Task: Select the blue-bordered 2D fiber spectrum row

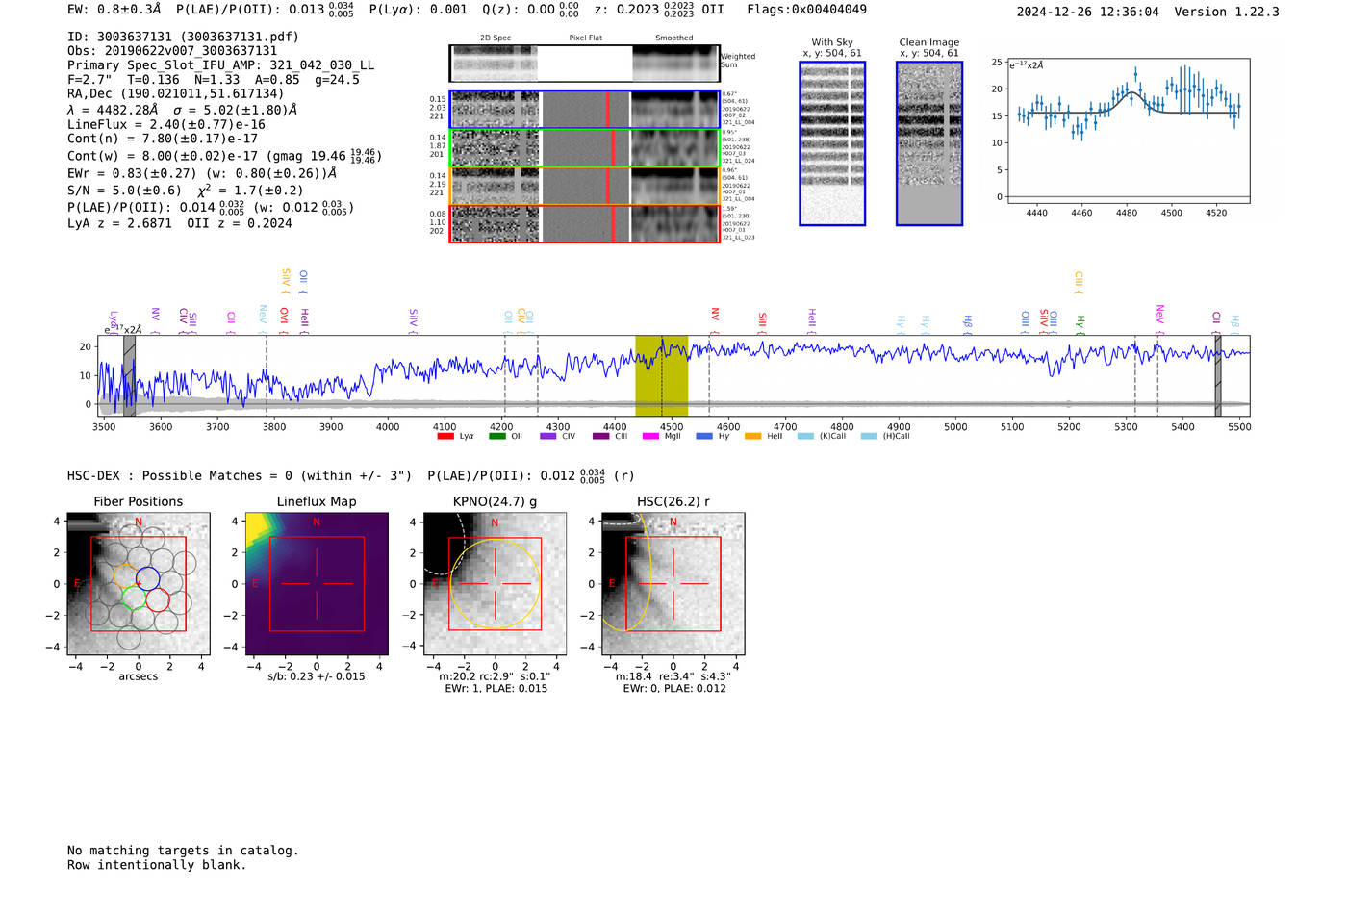Action: [x=584, y=110]
